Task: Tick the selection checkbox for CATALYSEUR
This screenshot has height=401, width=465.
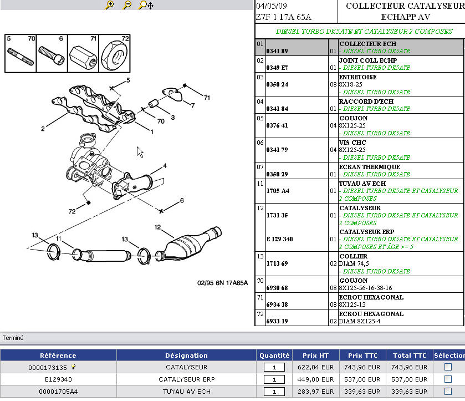Action: 448,367
